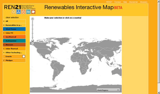Click the brown biomass leaf icon

[x=33, y=12]
